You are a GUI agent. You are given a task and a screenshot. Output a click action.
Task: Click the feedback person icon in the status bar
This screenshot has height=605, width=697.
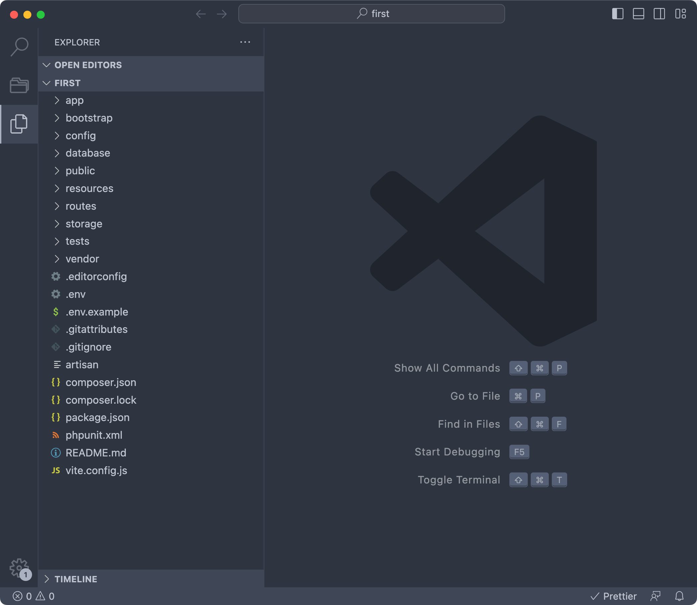[656, 596]
